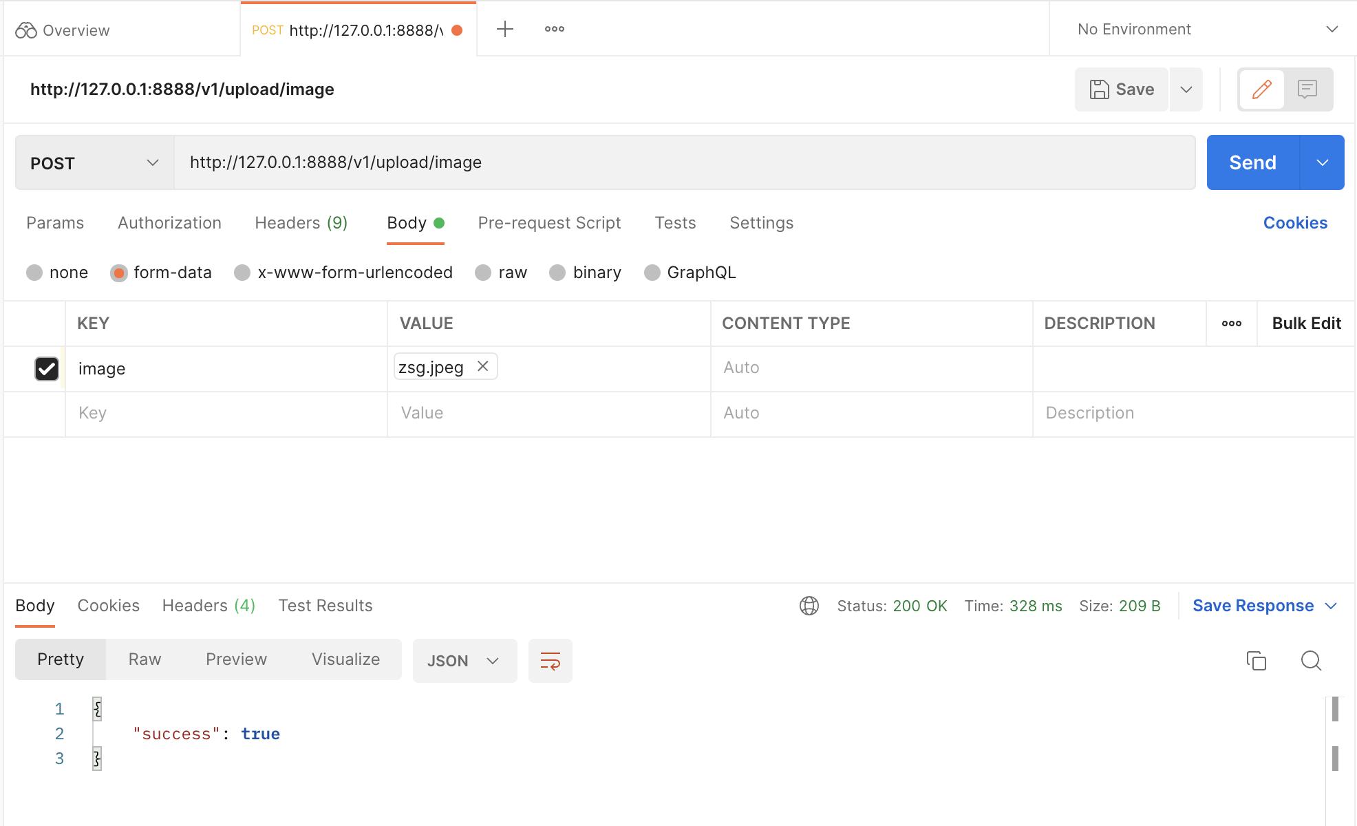Click the new tab plus icon
The width and height of the screenshot is (1357, 826).
[x=504, y=29]
